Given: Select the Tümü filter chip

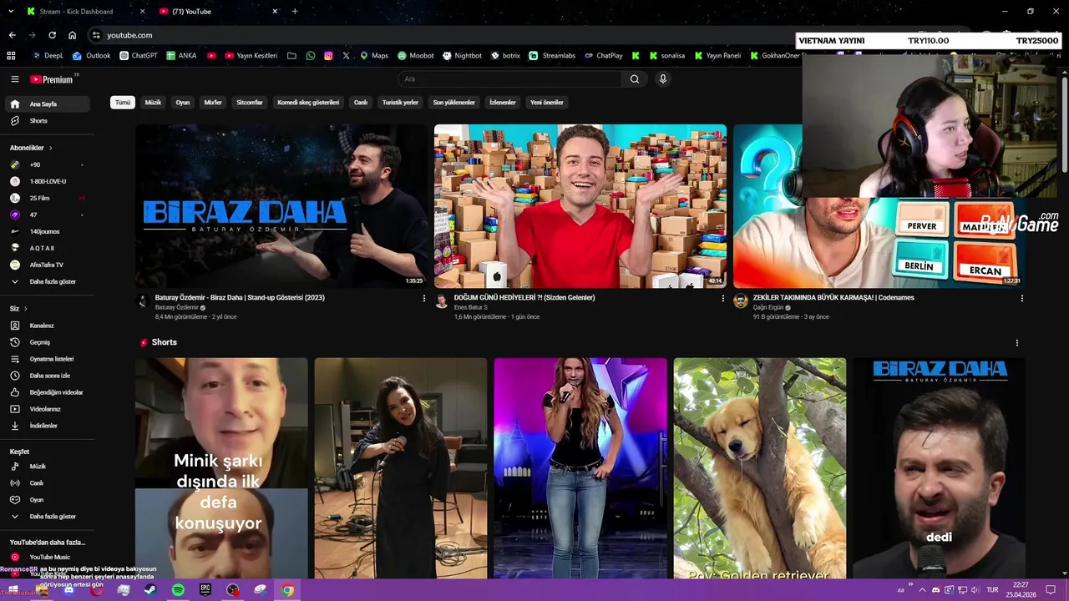Looking at the screenshot, I should pyautogui.click(x=123, y=103).
